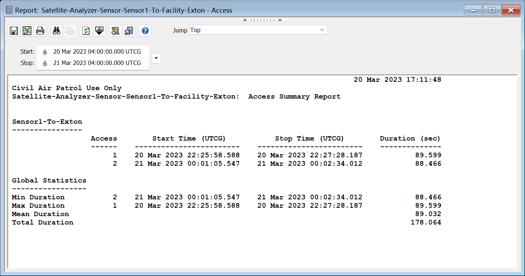525x276 pixels.
Task: Expand the time interval options arrow
Action: click(x=156, y=58)
